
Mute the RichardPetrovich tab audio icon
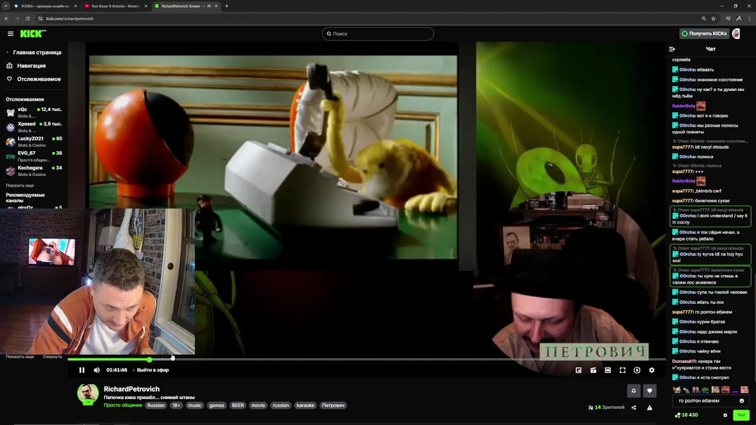pyautogui.click(x=209, y=6)
